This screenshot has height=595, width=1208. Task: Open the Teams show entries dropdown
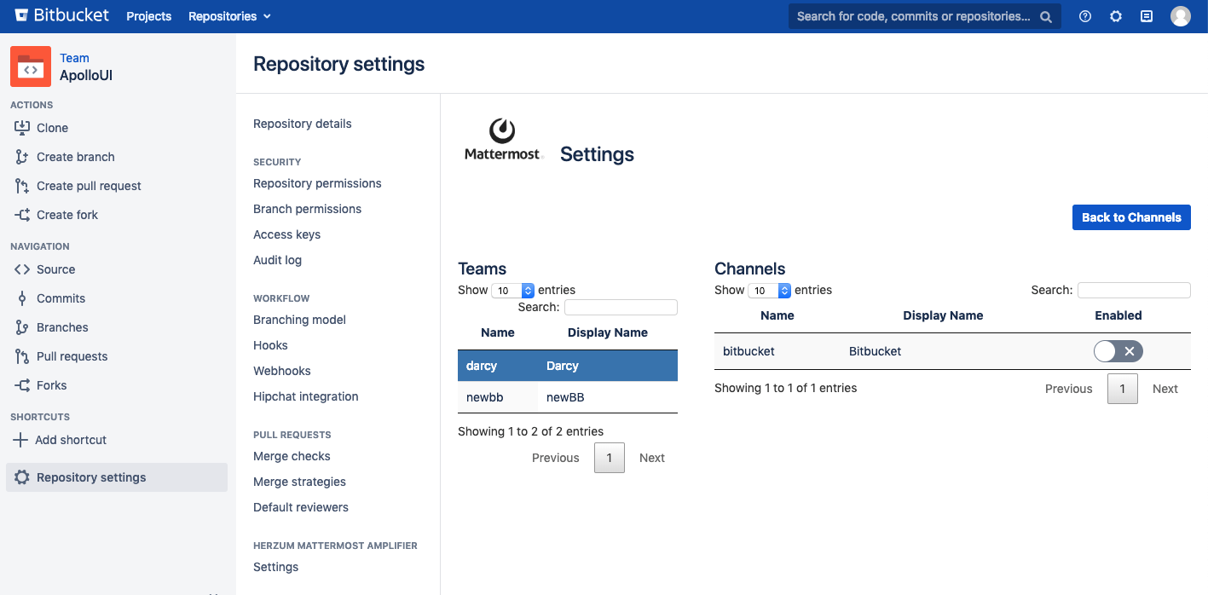(x=513, y=291)
